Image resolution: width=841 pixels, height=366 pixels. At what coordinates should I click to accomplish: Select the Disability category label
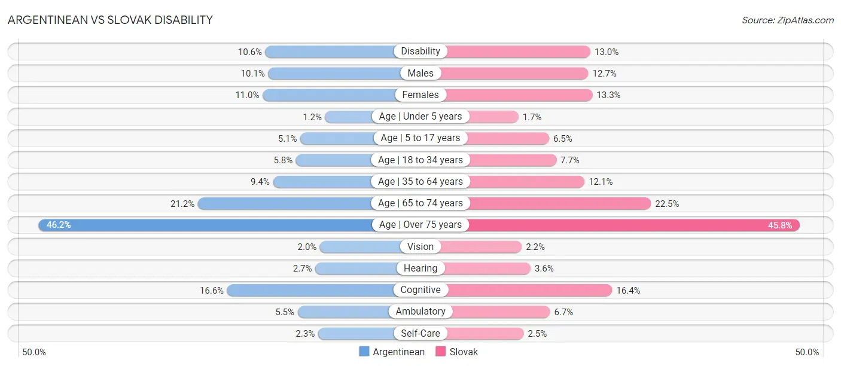point(420,51)
